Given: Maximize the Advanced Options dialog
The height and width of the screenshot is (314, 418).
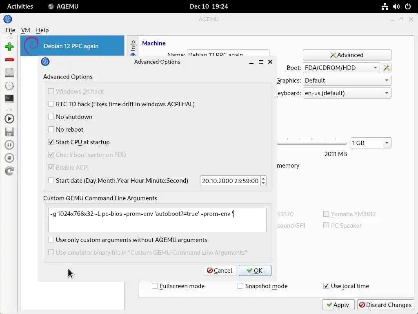Looking at the screenshot, I should 261,62.
